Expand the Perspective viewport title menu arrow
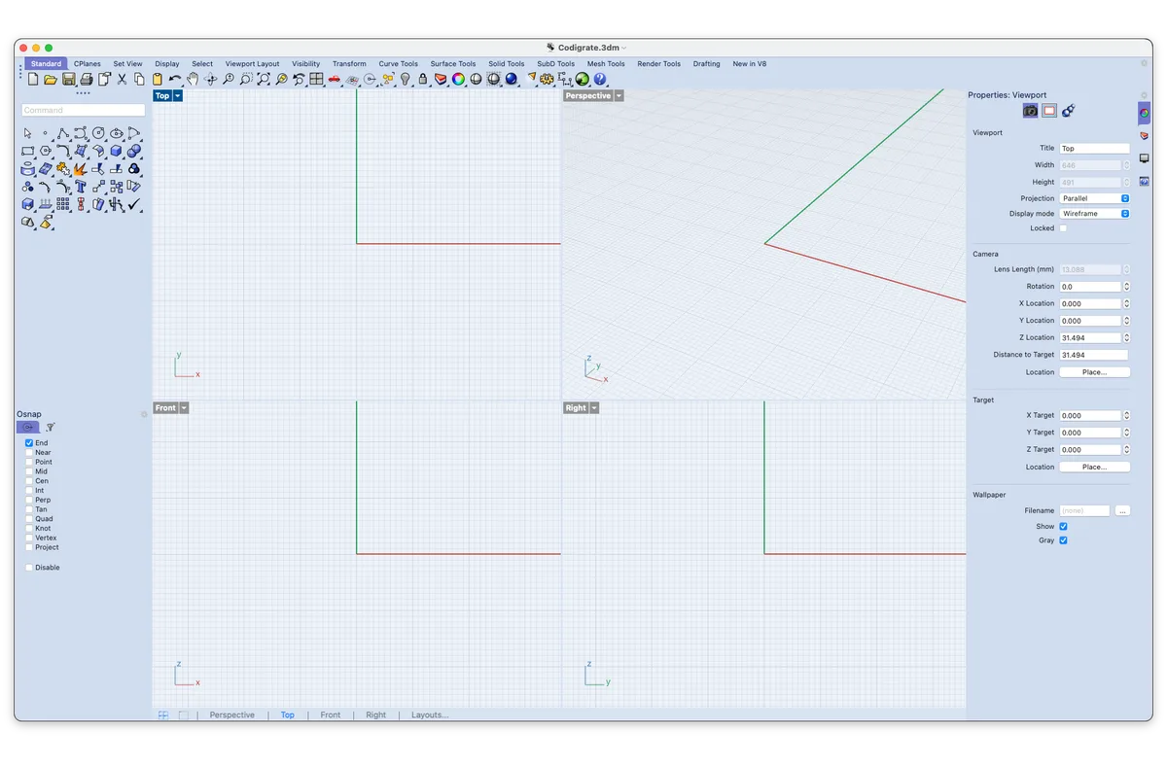This screenshot has width=1167, height=765. pos(619,96)
